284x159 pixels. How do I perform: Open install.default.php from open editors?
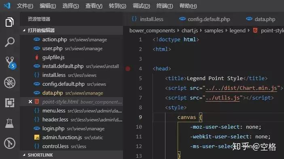tap(71, 66)
